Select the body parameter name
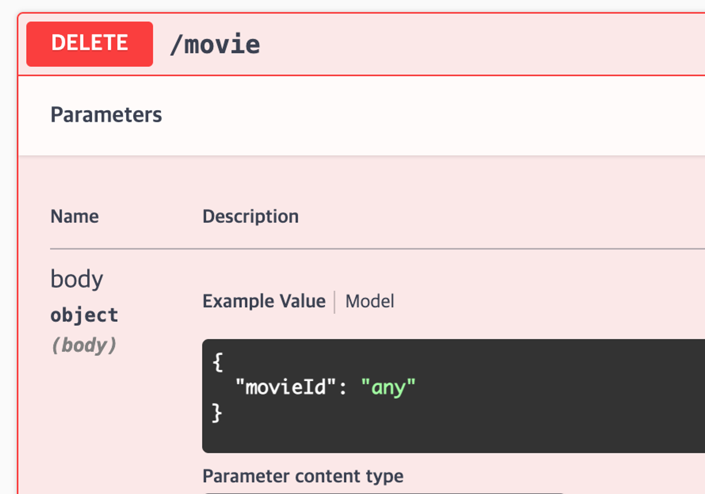Image resolution: width=705 pixels, height=494 pixels. pyautogui.click(x=77, y=279)
